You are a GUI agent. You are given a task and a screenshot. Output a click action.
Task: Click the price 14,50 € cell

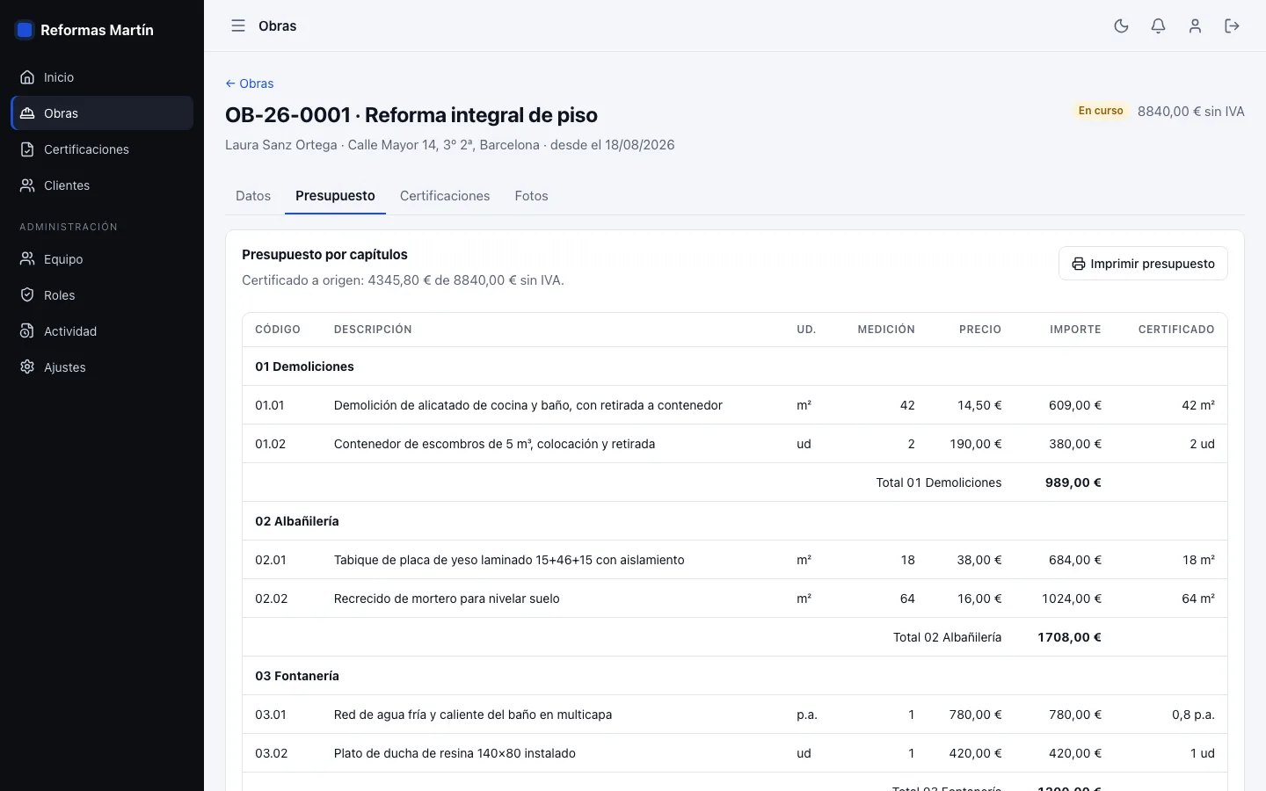click(979, 405)
